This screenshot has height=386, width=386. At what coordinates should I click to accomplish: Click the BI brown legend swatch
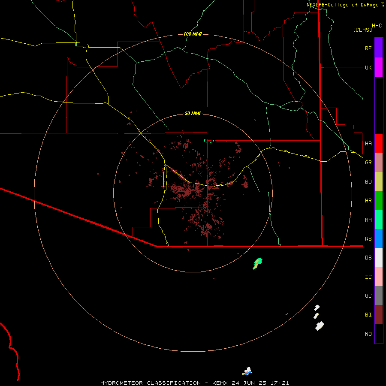click(379, 315)
